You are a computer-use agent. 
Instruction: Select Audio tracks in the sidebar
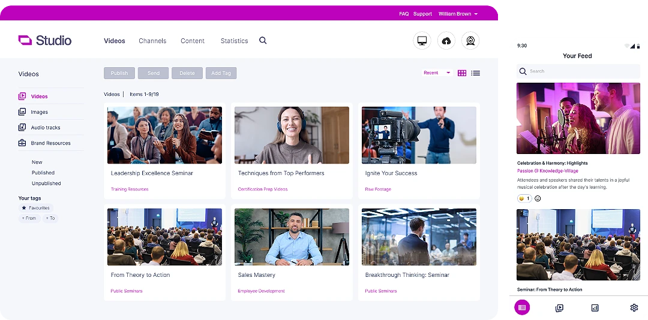click(46, 128)
